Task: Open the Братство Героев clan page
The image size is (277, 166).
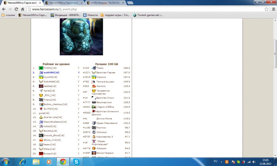Action: pos(106,73)
